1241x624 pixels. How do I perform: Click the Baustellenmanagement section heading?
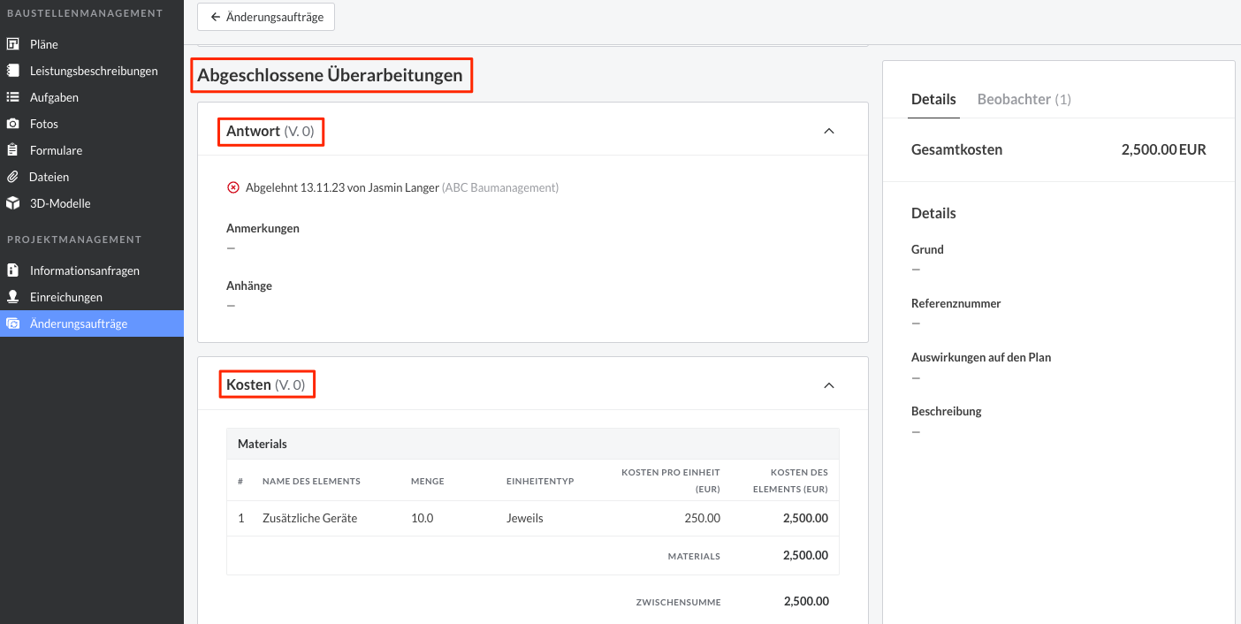tap(85, 13)
